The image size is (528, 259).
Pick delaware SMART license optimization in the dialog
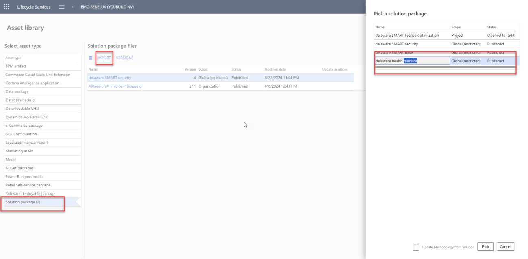pyautogui.click(x=407, y=36)
